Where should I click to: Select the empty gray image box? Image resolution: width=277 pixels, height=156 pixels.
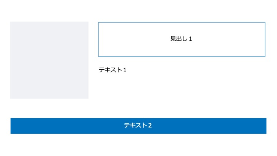(49, 60)
